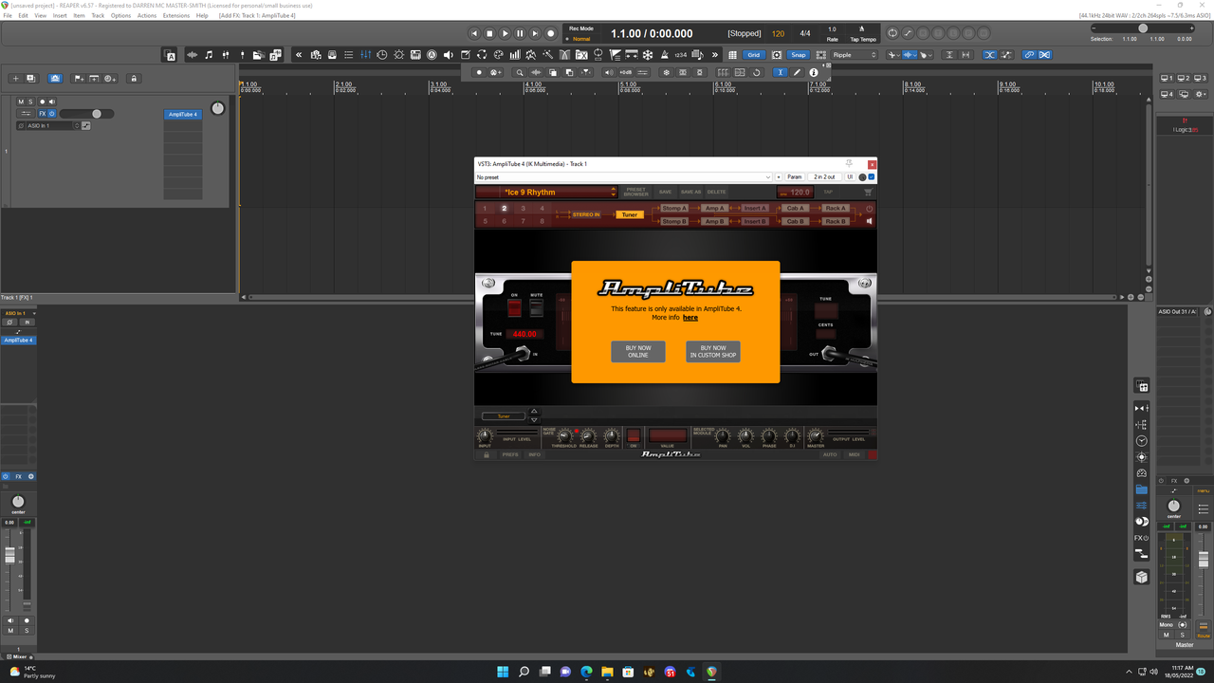Click the BUY NOW ONLINE button
Screen dimensions: 1214x683
click(x=637, y=352)
